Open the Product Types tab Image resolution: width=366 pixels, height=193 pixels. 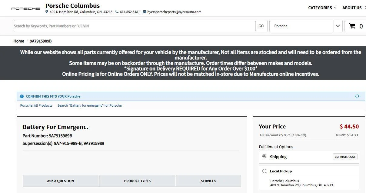click(137, 181)
